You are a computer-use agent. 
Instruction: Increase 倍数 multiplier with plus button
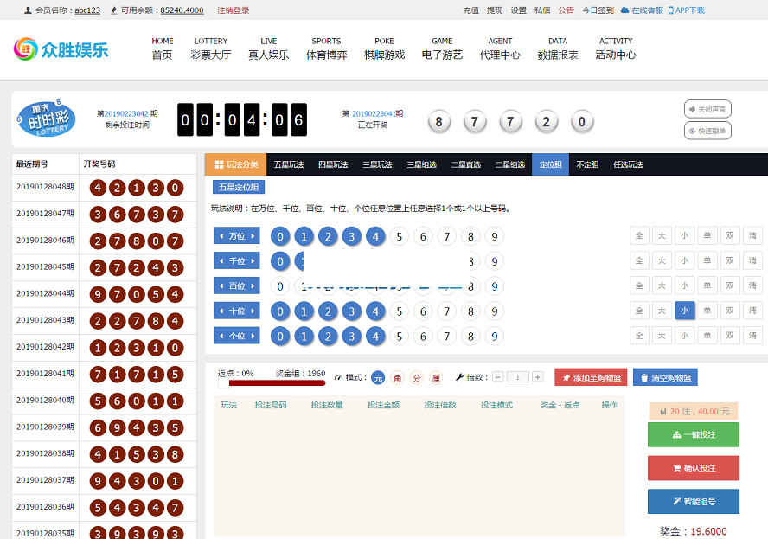(537, 377)
